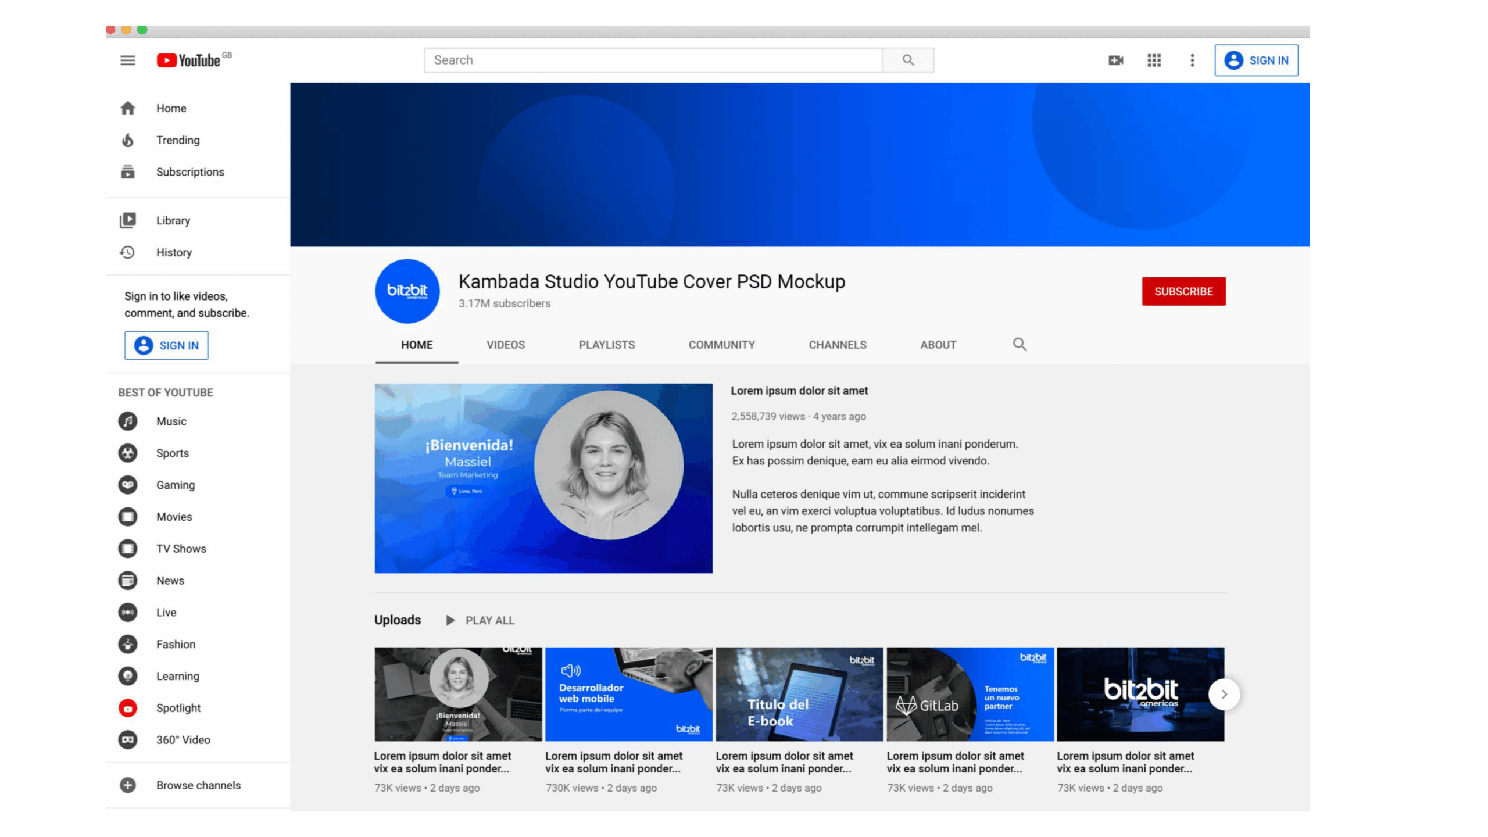Open the hamburger guide menu
This screenshot has width=1488, height=837.
pos(127,60)
